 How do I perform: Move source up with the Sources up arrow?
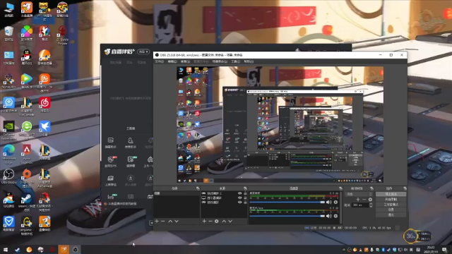click(224, 221)
